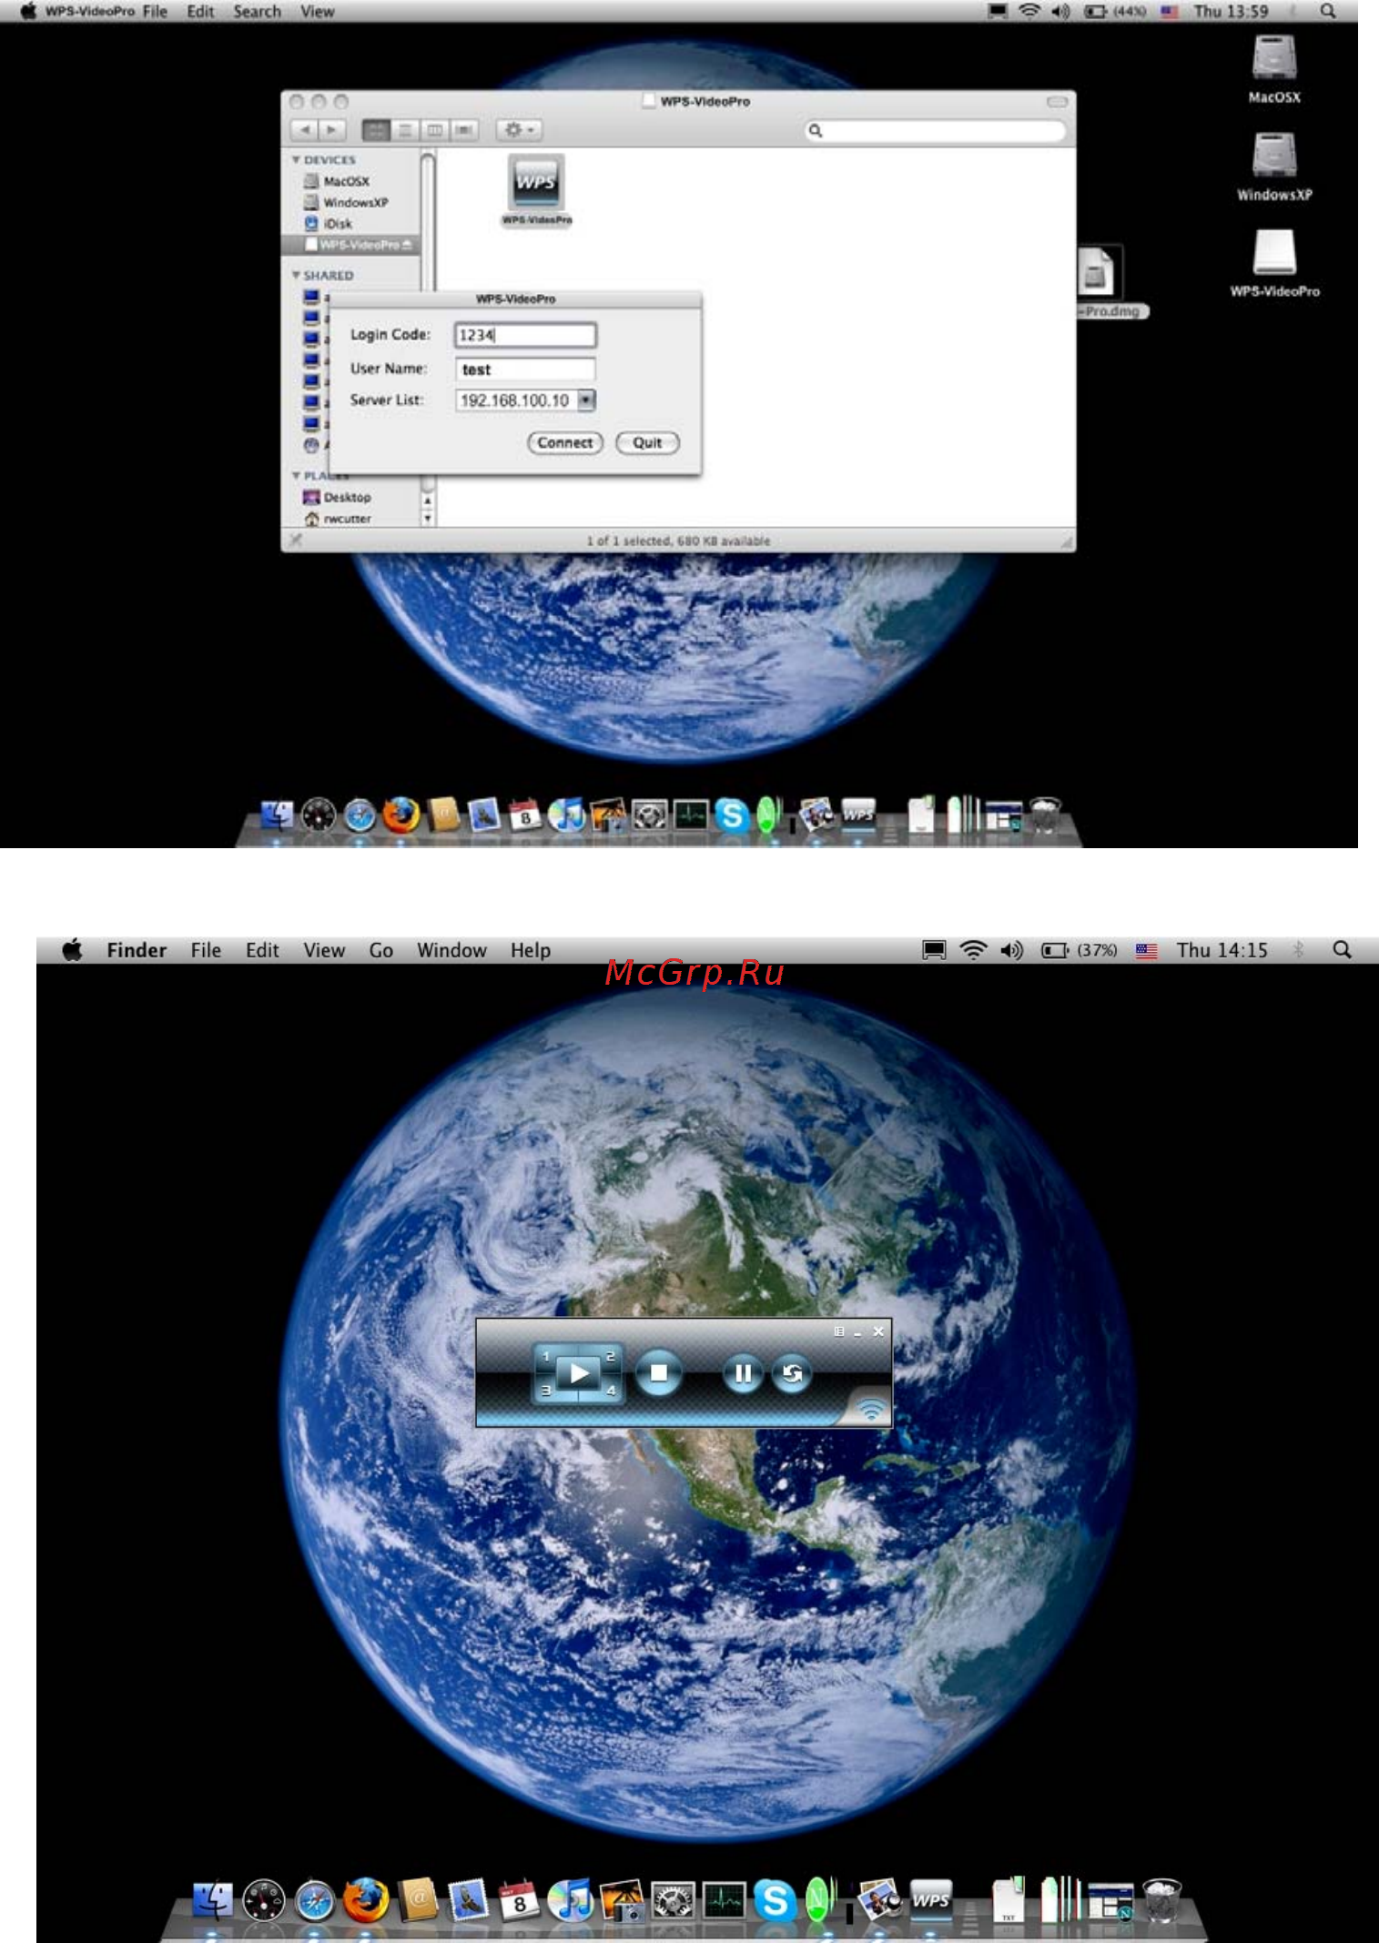Open WPS app in the lower screenshot's dock
The width and height of the screenshot is (1379, 1943).
pos(931,1898)
